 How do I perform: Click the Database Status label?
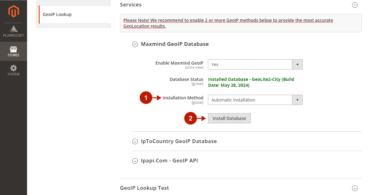point(186,79)
